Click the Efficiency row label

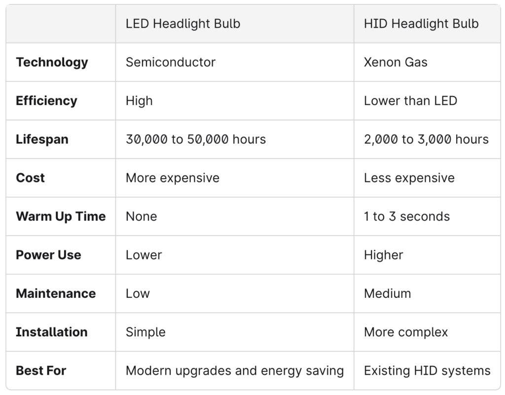(x=46, y=101)
